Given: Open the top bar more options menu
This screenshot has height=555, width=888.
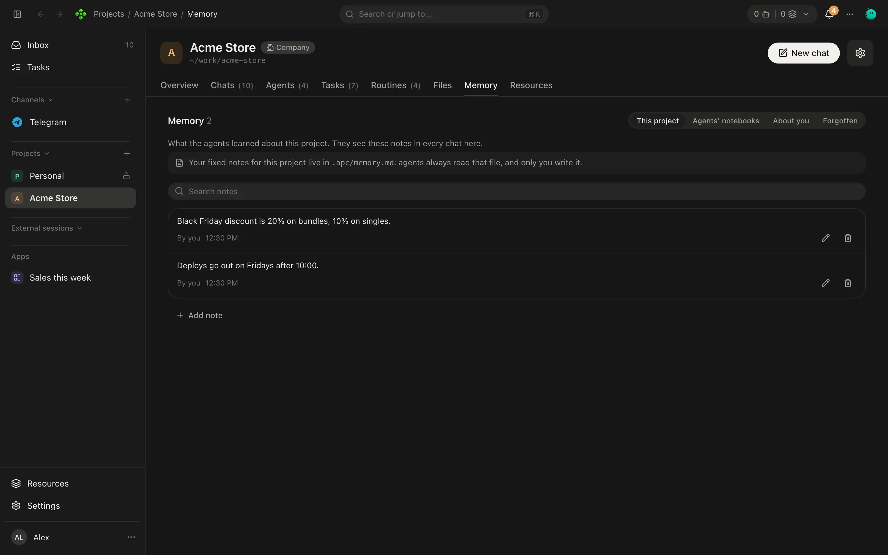Looking at the screenshot, I should click(x=850, y=14).
